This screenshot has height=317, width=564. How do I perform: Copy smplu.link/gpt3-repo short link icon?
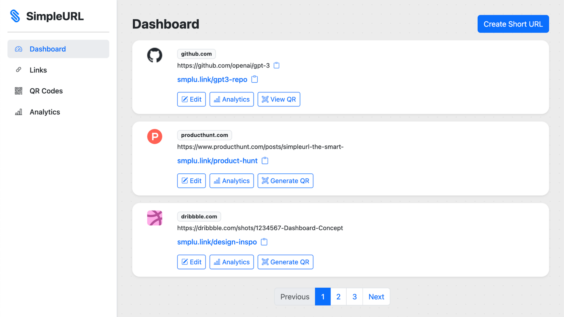click(x=254, y=79)
